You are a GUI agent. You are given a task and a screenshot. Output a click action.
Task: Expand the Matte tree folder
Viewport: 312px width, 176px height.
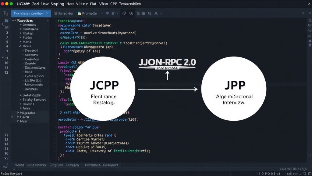tap(20, 42)
